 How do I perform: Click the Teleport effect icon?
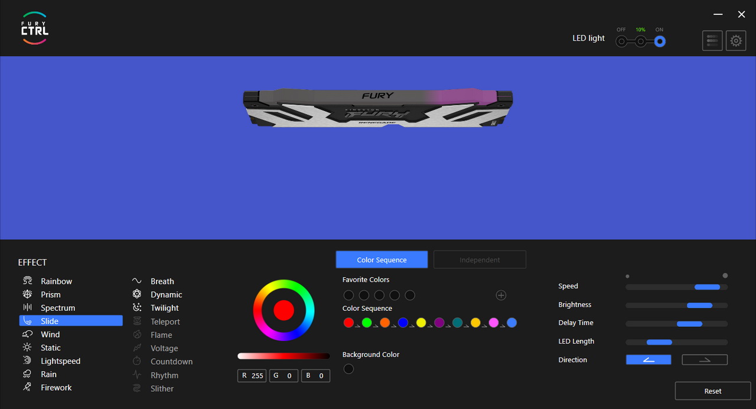[x=137, y=322]
